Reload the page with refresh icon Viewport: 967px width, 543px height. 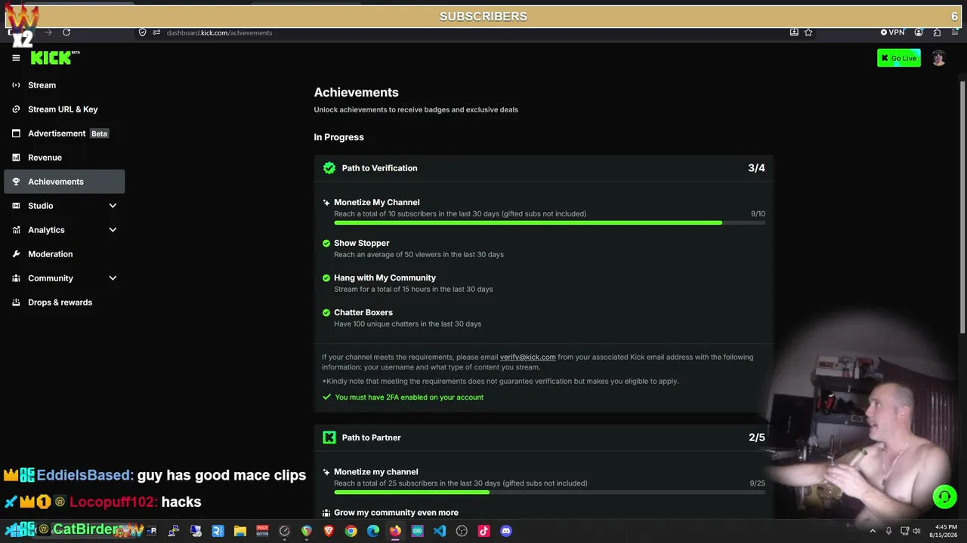(x=66, y=32)
